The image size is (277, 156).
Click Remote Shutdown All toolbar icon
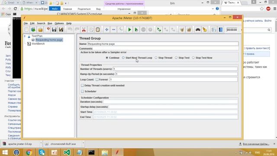[x=173, y=29]
